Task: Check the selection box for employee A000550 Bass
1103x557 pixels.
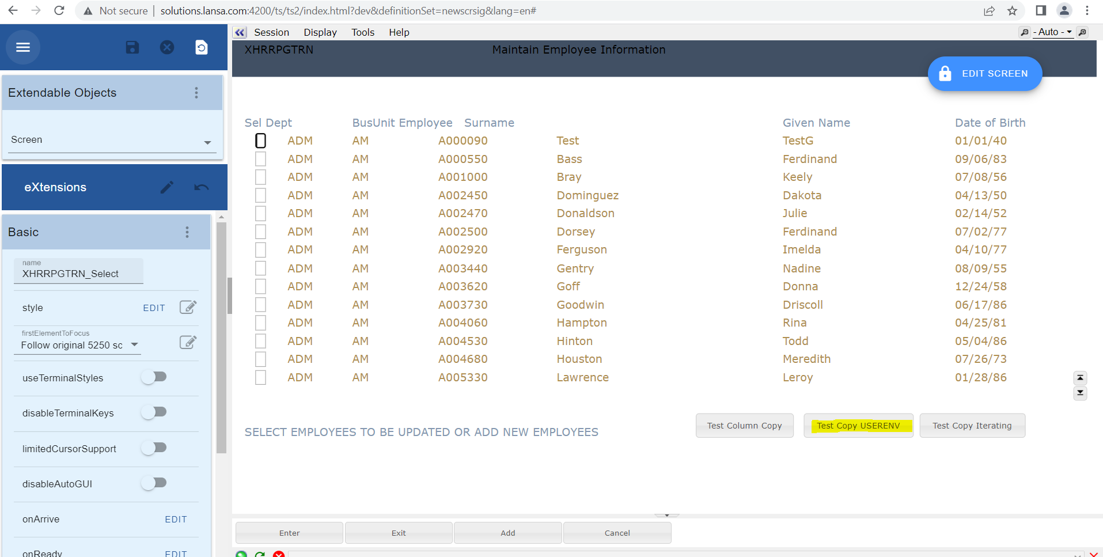Action: pyautogui.click(x=260, y=158)
